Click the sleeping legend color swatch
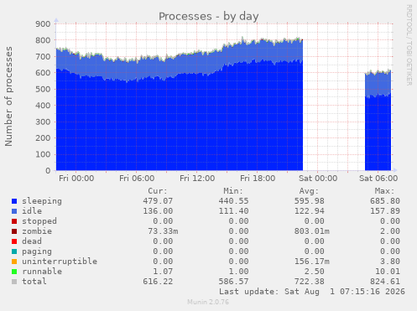Screen dimensions: 417x311 coord(14,201)
